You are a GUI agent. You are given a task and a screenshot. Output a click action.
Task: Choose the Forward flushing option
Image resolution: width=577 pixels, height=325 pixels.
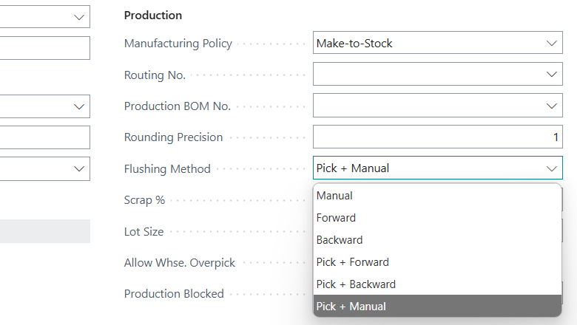click(x=336, y=218)
